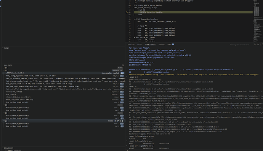The image size is (263, 151).
Task: Click code line '.rept 32'
Action: [141, 10]
